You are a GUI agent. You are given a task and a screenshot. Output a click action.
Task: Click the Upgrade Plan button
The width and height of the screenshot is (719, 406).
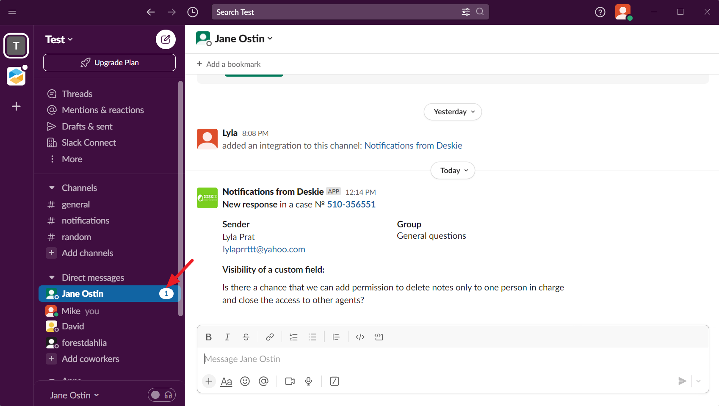pos(109,63)
